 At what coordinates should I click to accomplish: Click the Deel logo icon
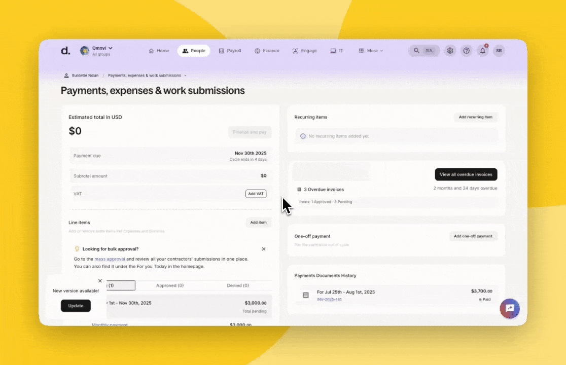point(65,51)
